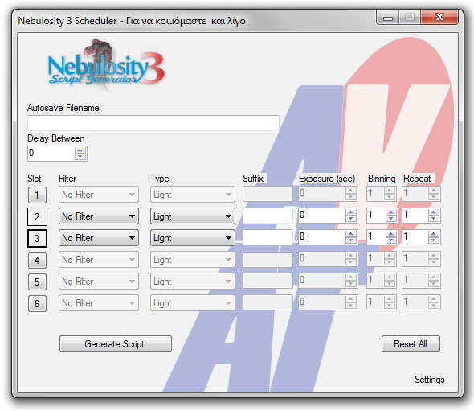Click the Reset All button
This screenshot has height=411, width=474.
click(x=411, y=343)
